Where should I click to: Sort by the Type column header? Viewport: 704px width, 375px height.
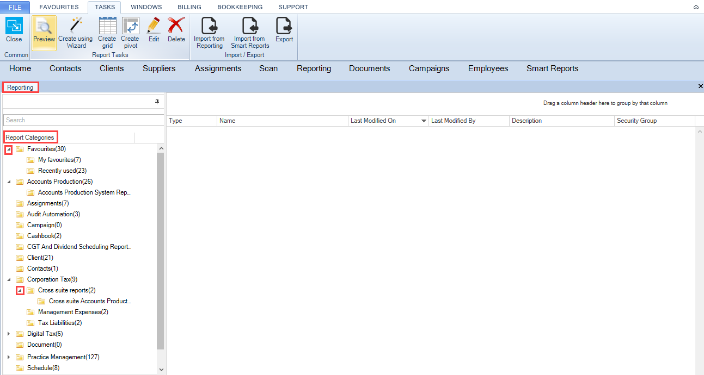click(x=191, y=121)
